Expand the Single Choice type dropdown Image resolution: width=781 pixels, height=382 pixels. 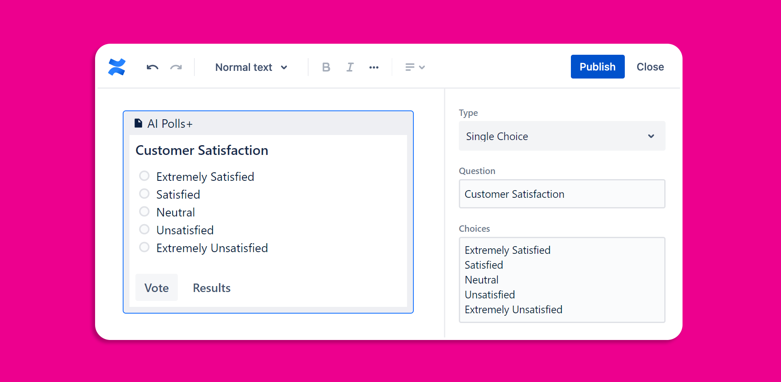click(562, 136)
